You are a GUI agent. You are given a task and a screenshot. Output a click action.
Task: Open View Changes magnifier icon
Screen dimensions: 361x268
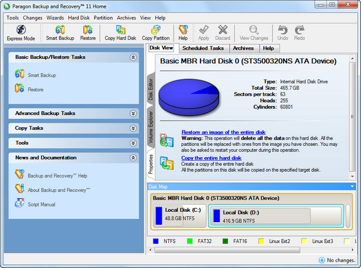254,29
